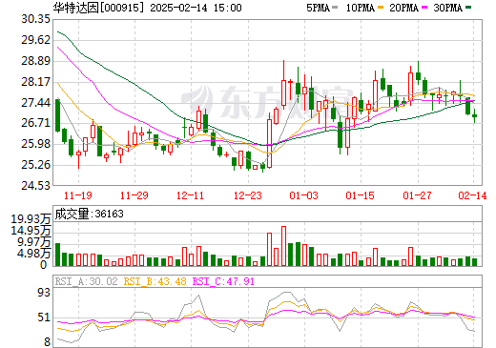Click the gray 5PMA legend swatch

pos(335,7)
